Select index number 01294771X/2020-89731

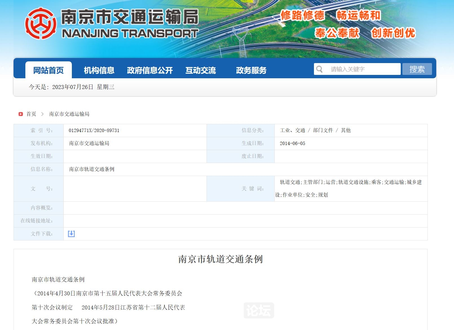click(x=94, y=130)
